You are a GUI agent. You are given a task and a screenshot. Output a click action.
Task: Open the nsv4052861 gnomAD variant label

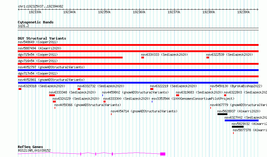(51, 80)
